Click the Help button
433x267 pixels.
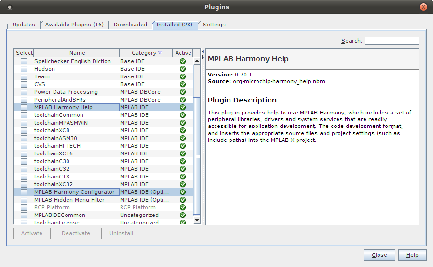(x=412, y=255)
